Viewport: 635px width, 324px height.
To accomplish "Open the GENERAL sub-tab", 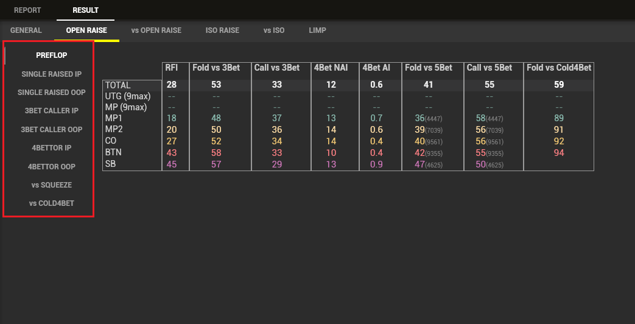I will click(x=26, y=30).
